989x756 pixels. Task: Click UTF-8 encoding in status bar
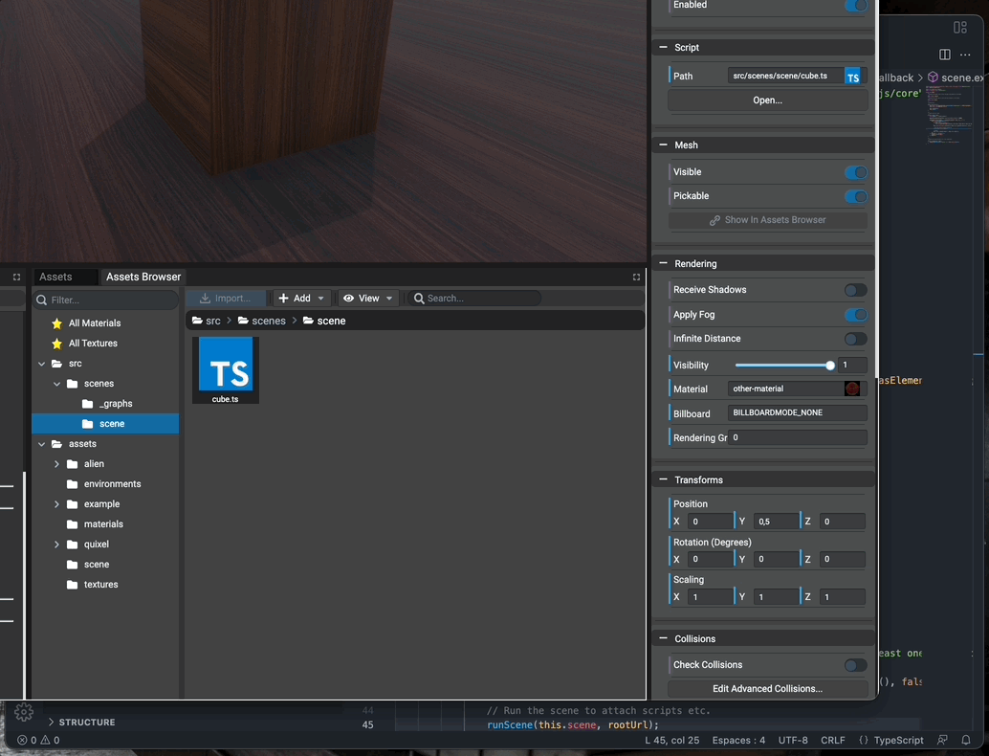(x=793, y=740)
